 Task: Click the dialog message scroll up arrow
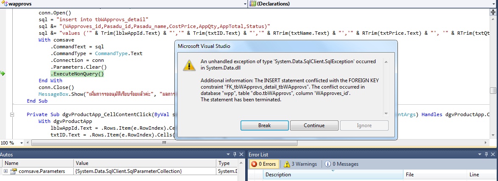(386, 62)
